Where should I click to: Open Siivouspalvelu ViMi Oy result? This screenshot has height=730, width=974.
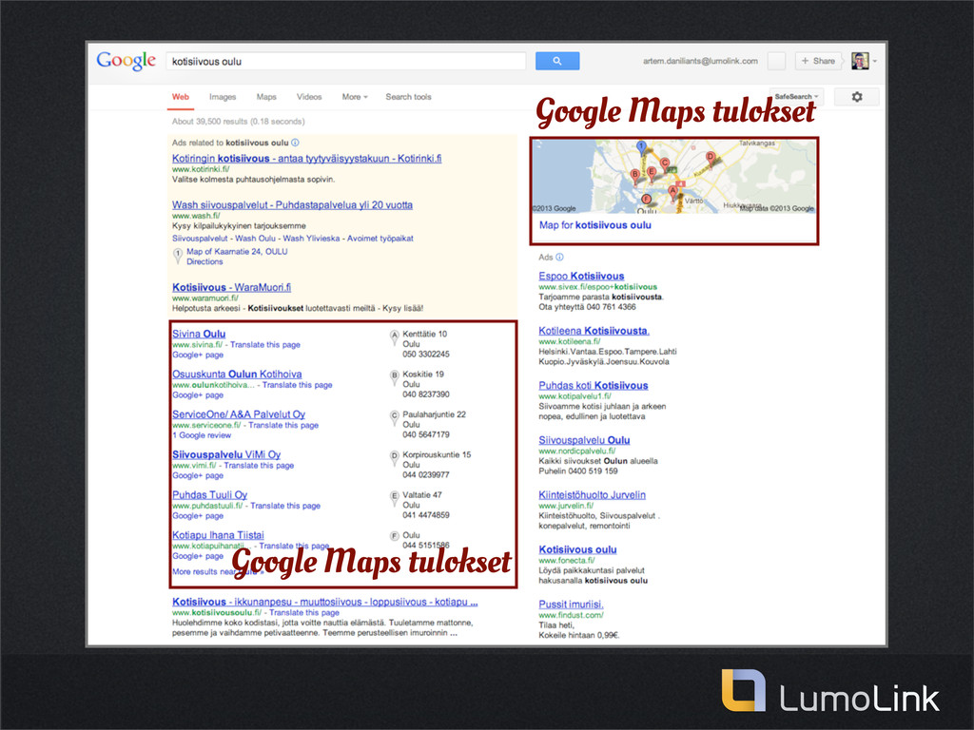(x=226, y=455)
